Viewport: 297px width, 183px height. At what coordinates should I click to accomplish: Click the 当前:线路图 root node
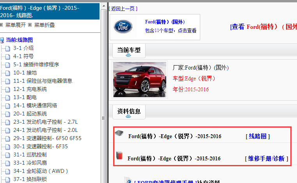pyautogui.click(x=19, y=40)
